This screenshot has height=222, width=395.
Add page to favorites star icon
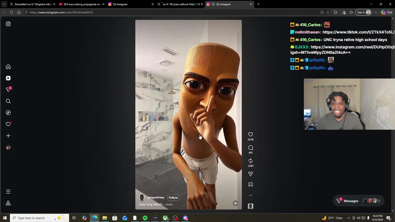pyautogui.click(x=328, y=12)
